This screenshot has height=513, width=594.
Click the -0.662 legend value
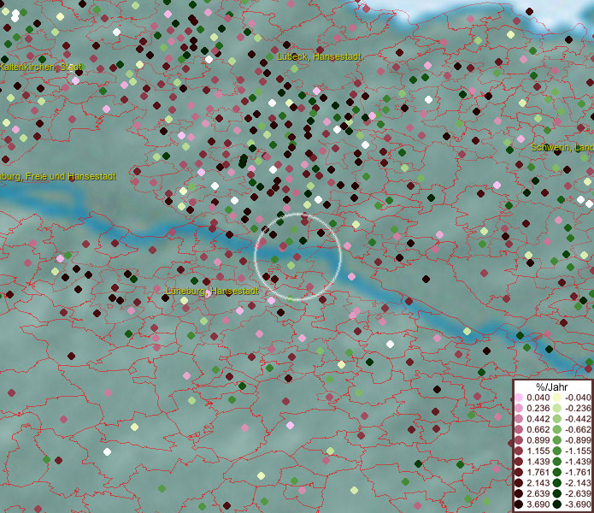578,430
